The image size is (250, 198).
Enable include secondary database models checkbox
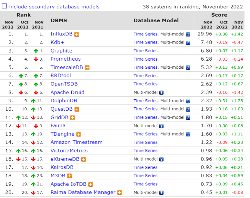click(5, 6)
